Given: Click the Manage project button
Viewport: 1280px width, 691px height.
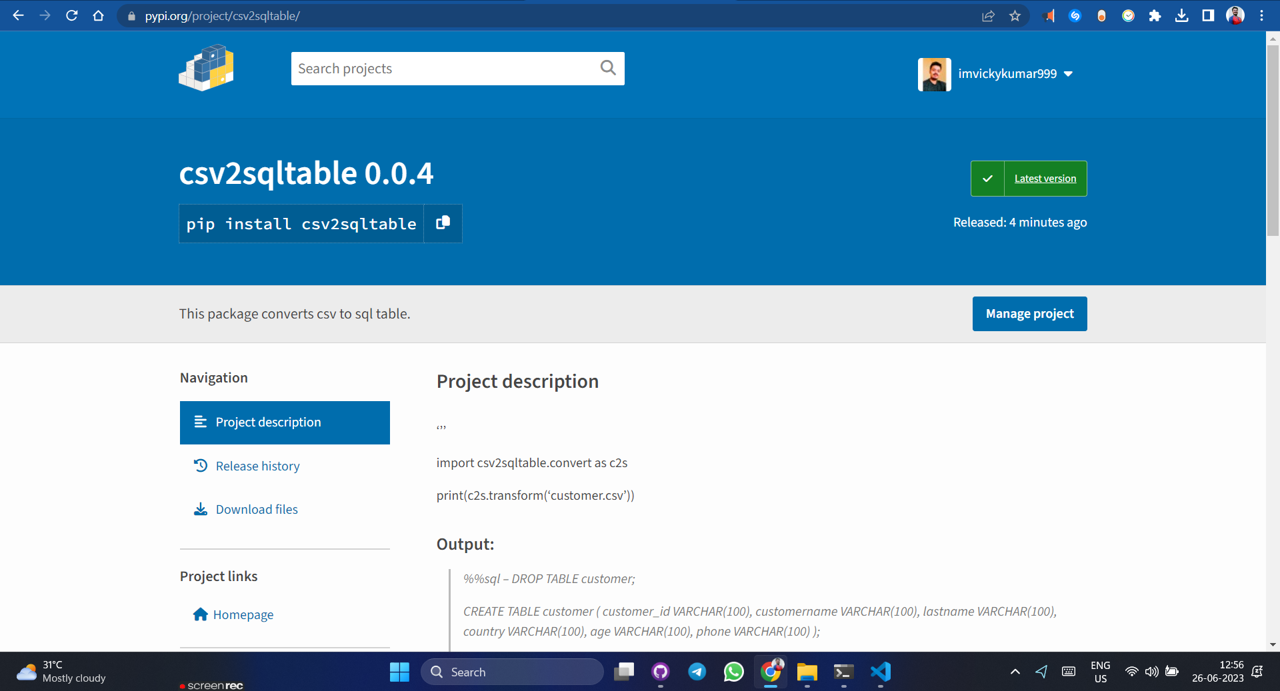Looking at the screenshot, I should tap(1029, 314).
